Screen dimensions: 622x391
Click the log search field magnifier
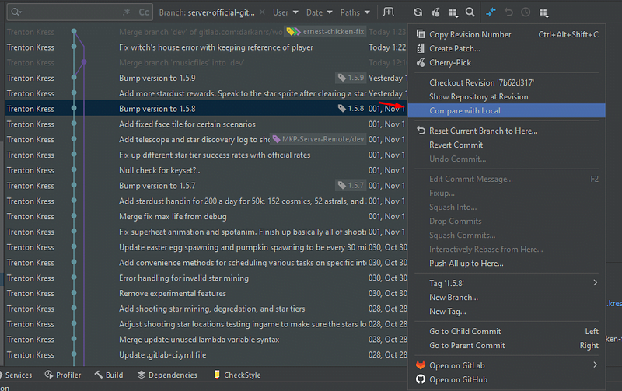click(x=16, y=12)
